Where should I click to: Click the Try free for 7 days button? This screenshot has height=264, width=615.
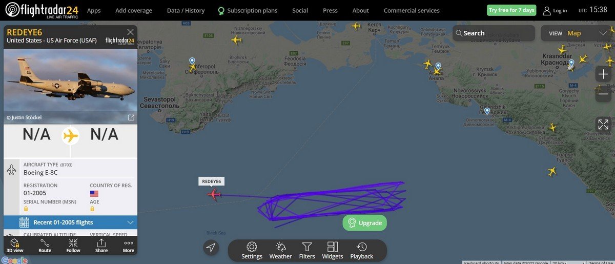[x=511, y=10]
